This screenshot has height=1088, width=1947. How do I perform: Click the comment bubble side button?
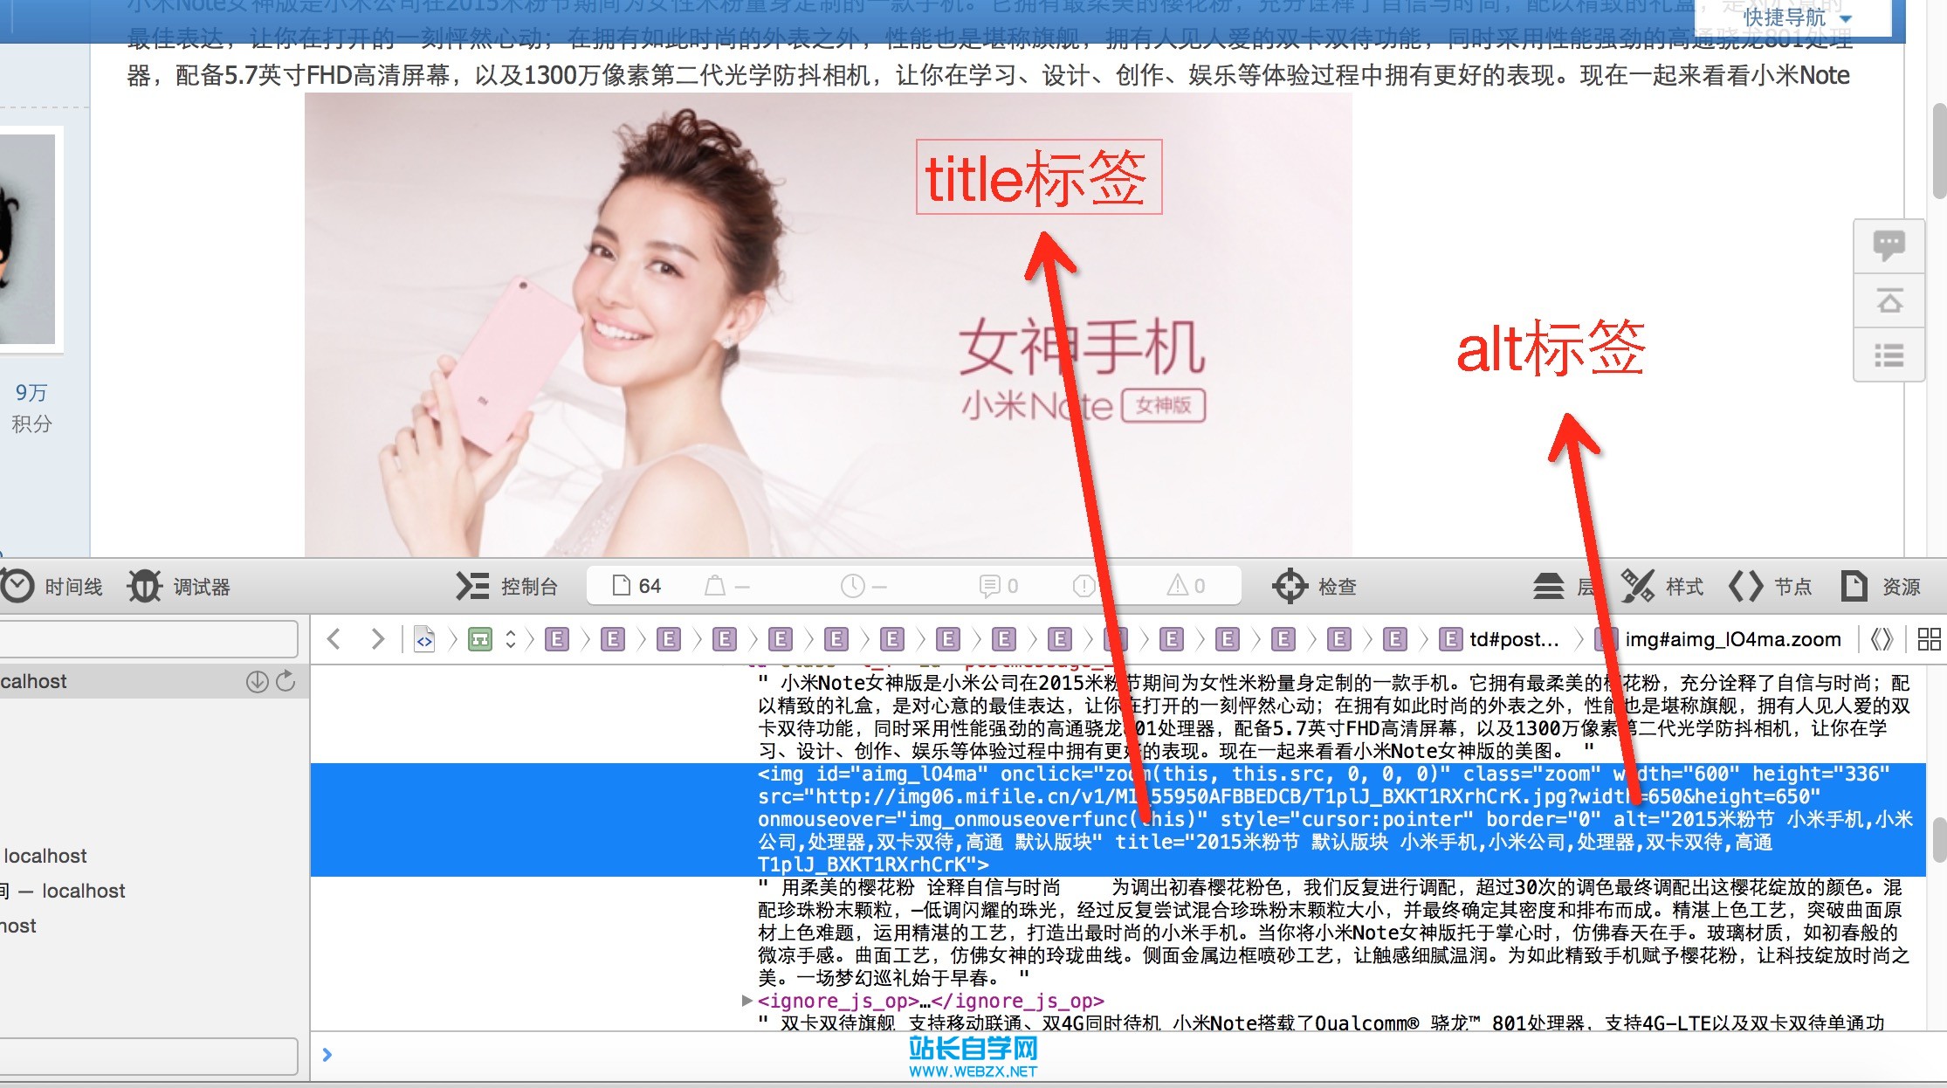[x=1889, y=245]
